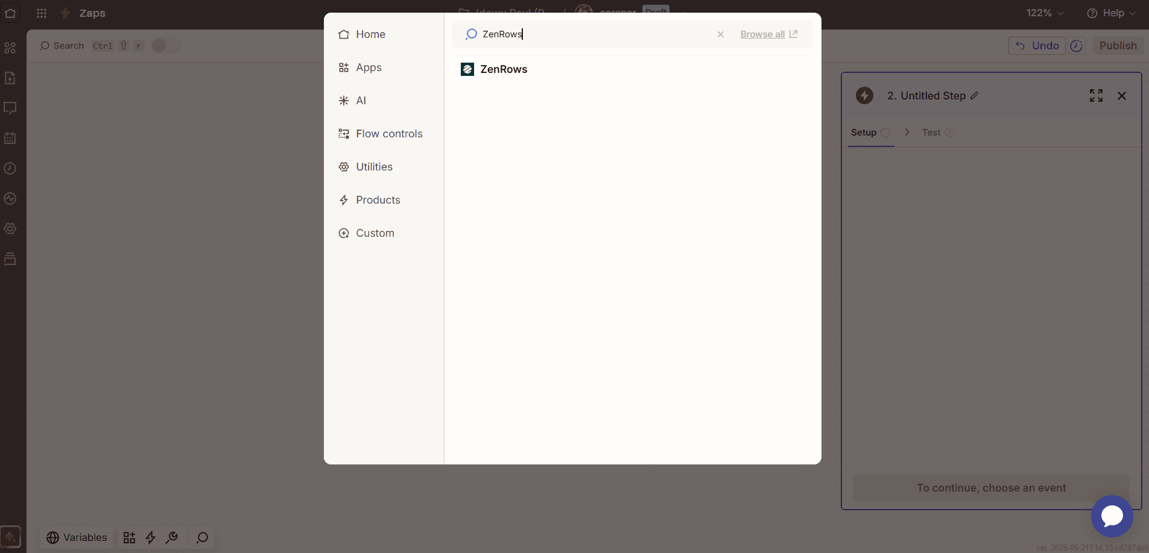Click 'To continue, choose an event' button
This screenshot has width=1149, height=553.
pyautogui.click(x=991, y=488)
